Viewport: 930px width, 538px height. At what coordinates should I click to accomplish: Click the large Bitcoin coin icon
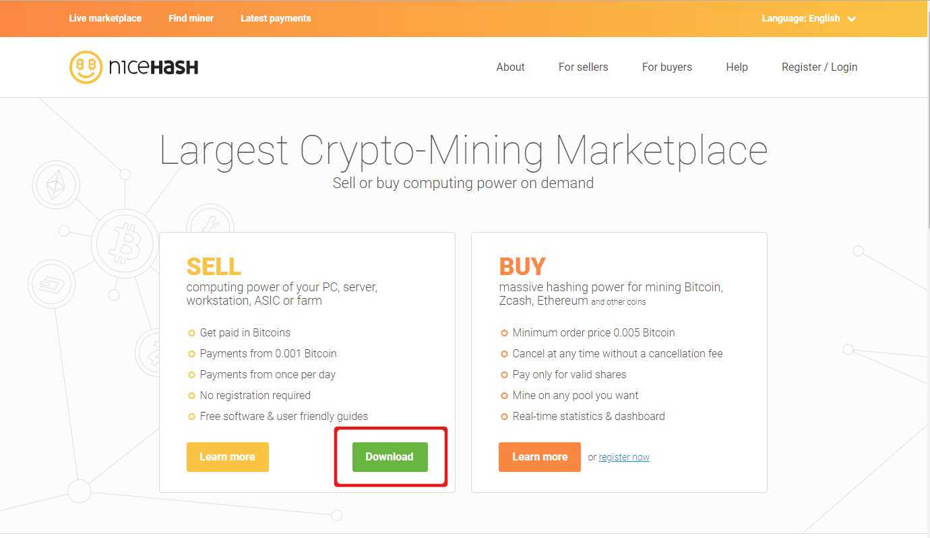click(125, 241)
